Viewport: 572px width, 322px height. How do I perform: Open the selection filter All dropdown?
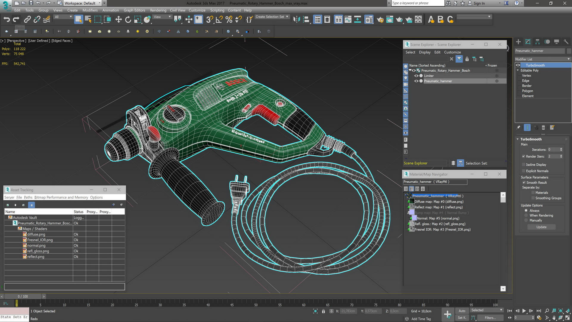pyautogui.click(x=63, y=17)
